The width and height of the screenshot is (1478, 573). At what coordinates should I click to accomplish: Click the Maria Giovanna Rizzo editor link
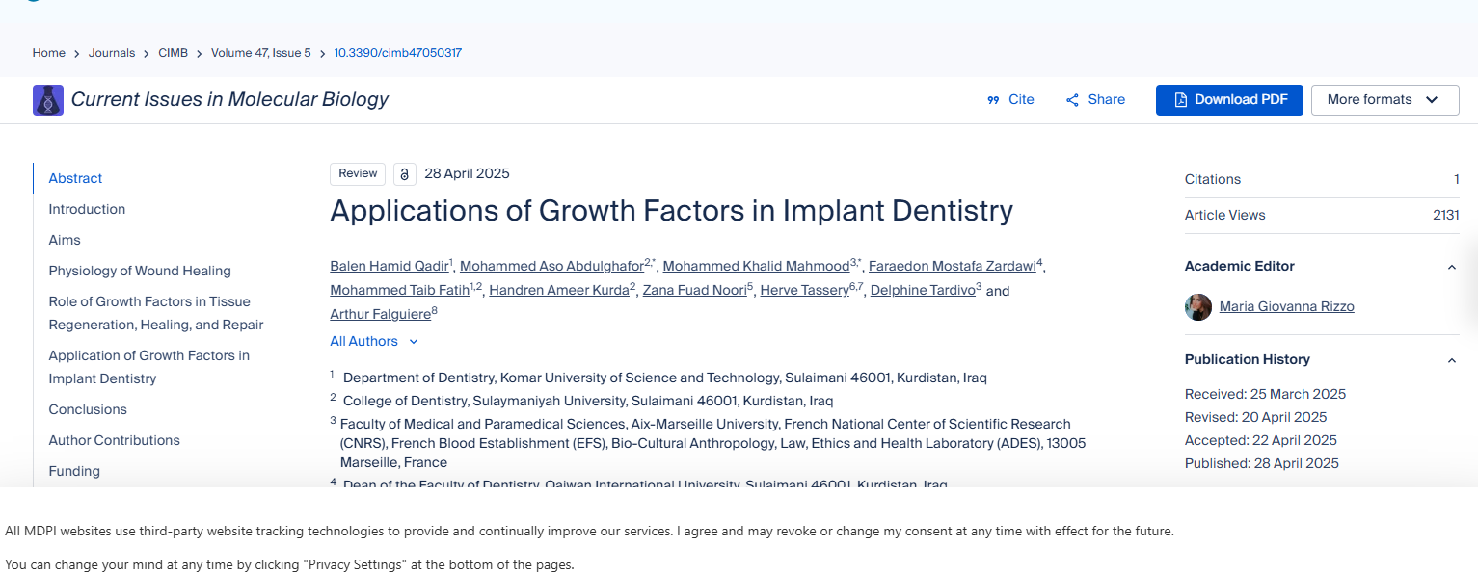coord(1286,306)
